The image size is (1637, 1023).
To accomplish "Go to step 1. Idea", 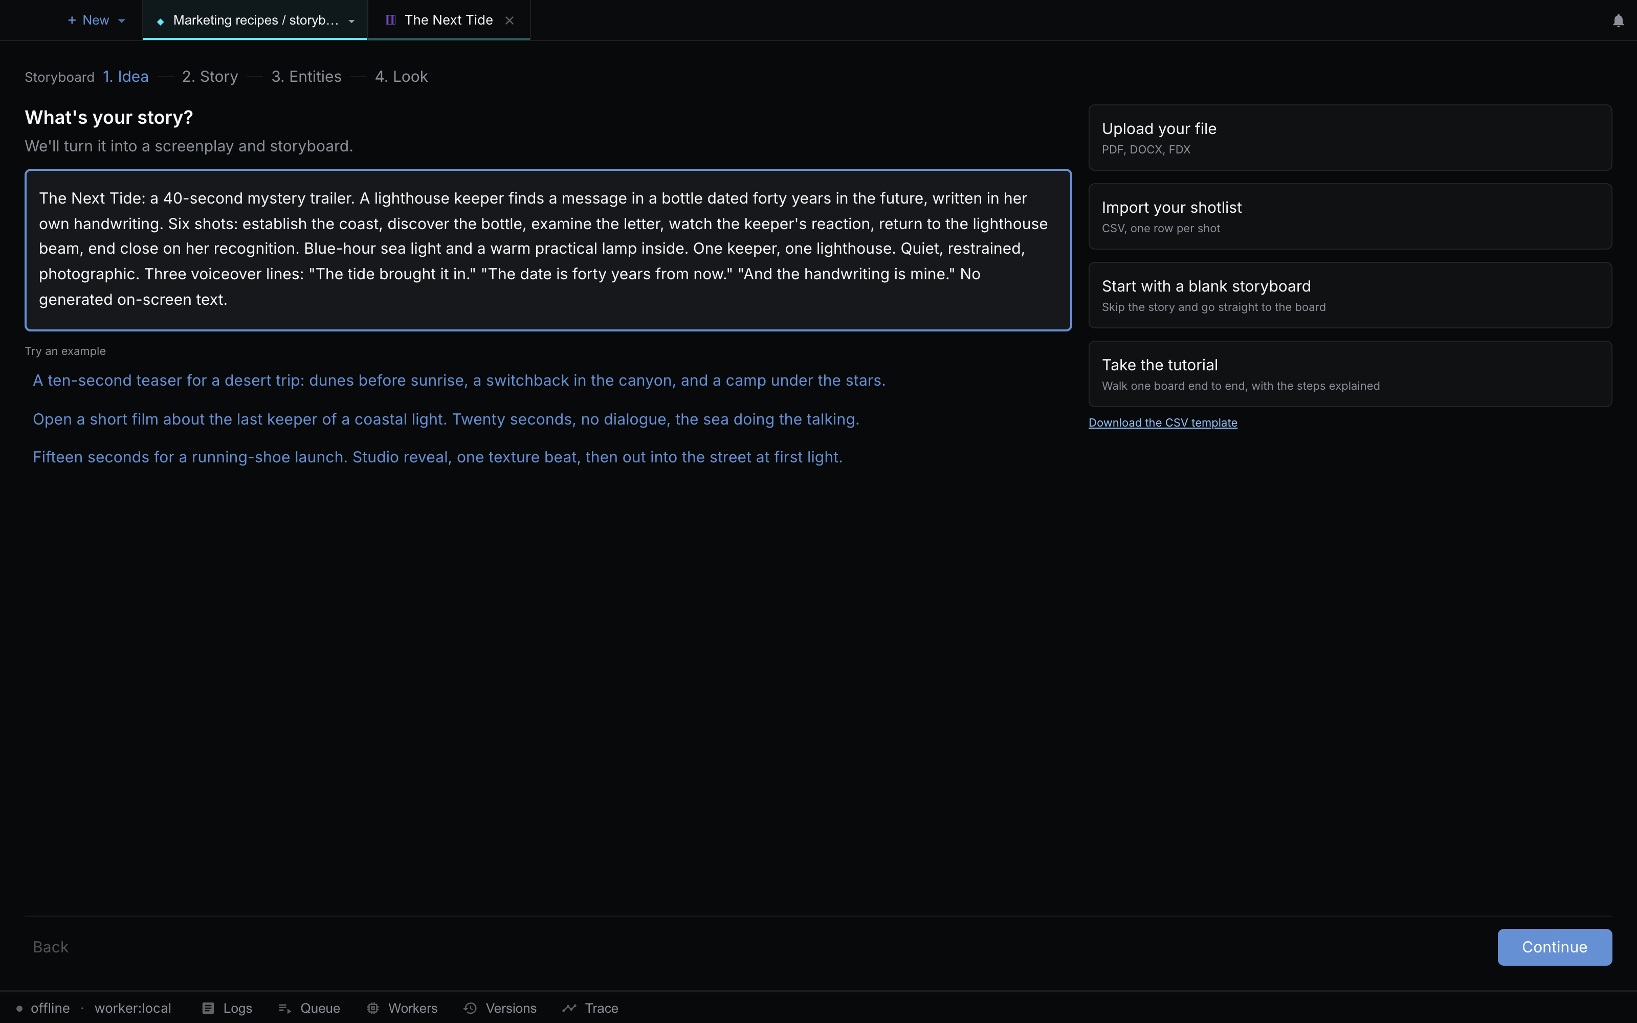I will (x=126, y=76).
